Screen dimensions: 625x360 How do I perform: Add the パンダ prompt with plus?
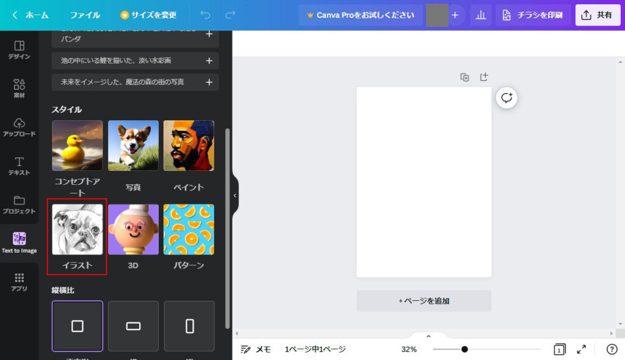click(209, 34)
